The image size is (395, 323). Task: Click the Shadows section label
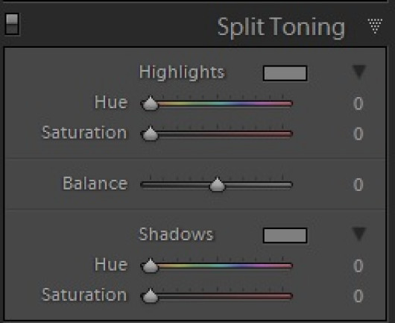[x=176, y=234]
